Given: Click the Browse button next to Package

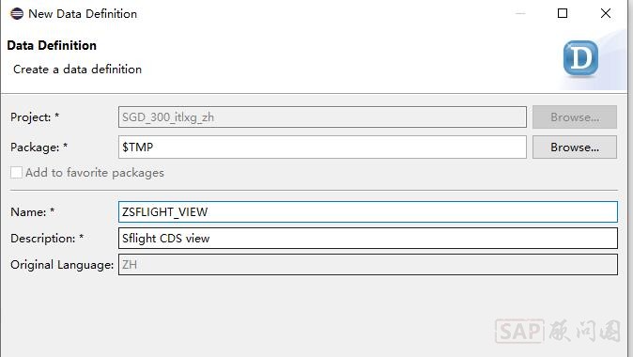Looking at the screenshot, I should point(575,147).
